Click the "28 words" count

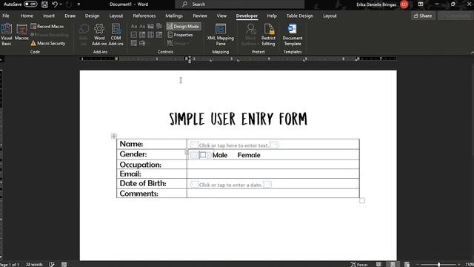(34, 264)
